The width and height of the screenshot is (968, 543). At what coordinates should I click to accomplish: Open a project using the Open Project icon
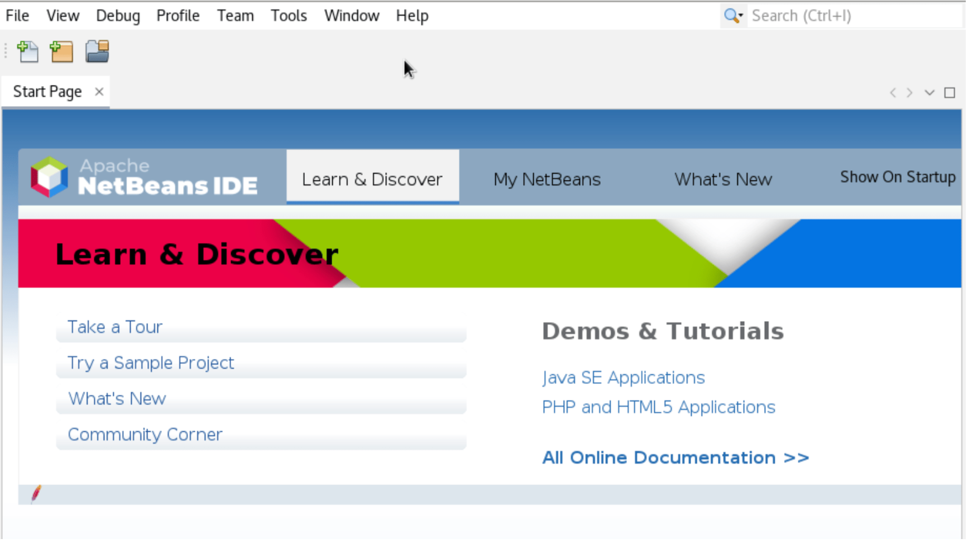(97, 51)
